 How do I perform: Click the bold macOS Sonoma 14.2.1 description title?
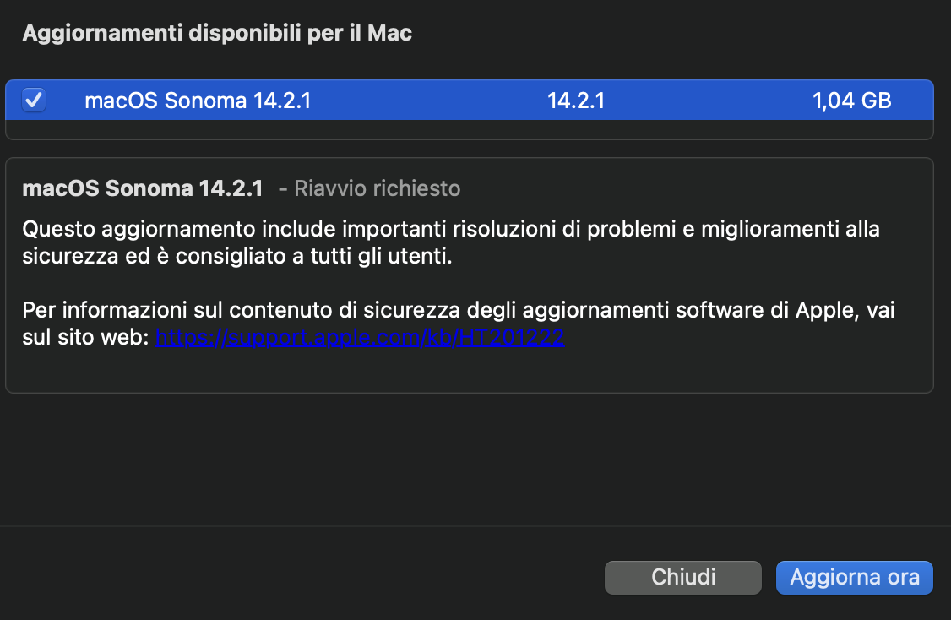143,188
